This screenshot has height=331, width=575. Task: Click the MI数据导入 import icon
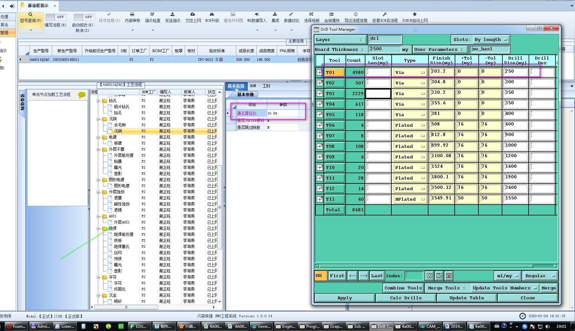click(x=257, y=14)
